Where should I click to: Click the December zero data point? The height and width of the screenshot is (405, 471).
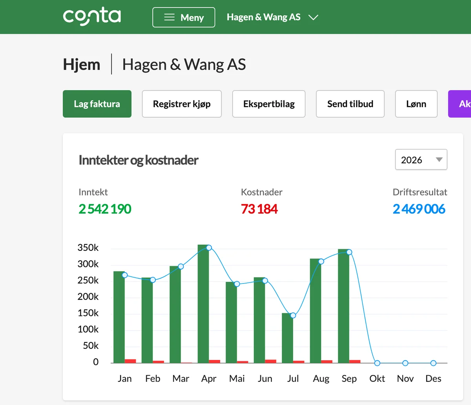click(x=433, y=363)
